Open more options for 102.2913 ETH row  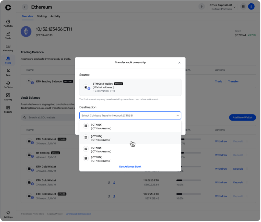[247, 196]
